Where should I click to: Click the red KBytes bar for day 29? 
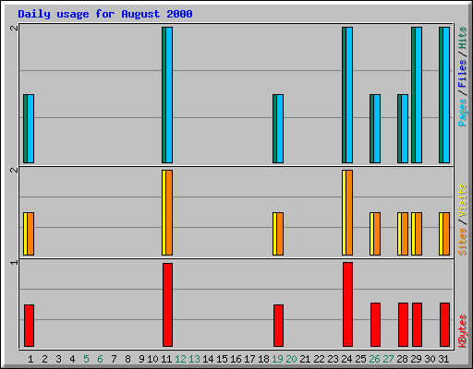[417, 325]
